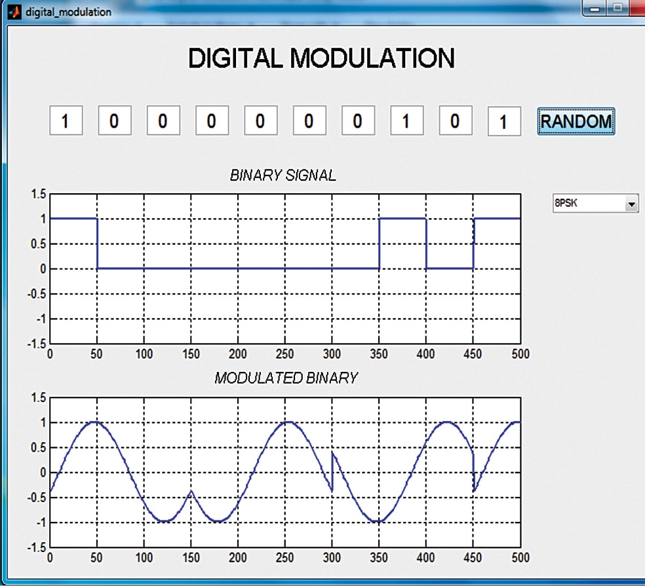Select the fifth bit input field
This screenshot has width=645, height=586.
260,122
